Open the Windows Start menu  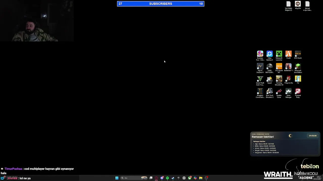point(117,178)
